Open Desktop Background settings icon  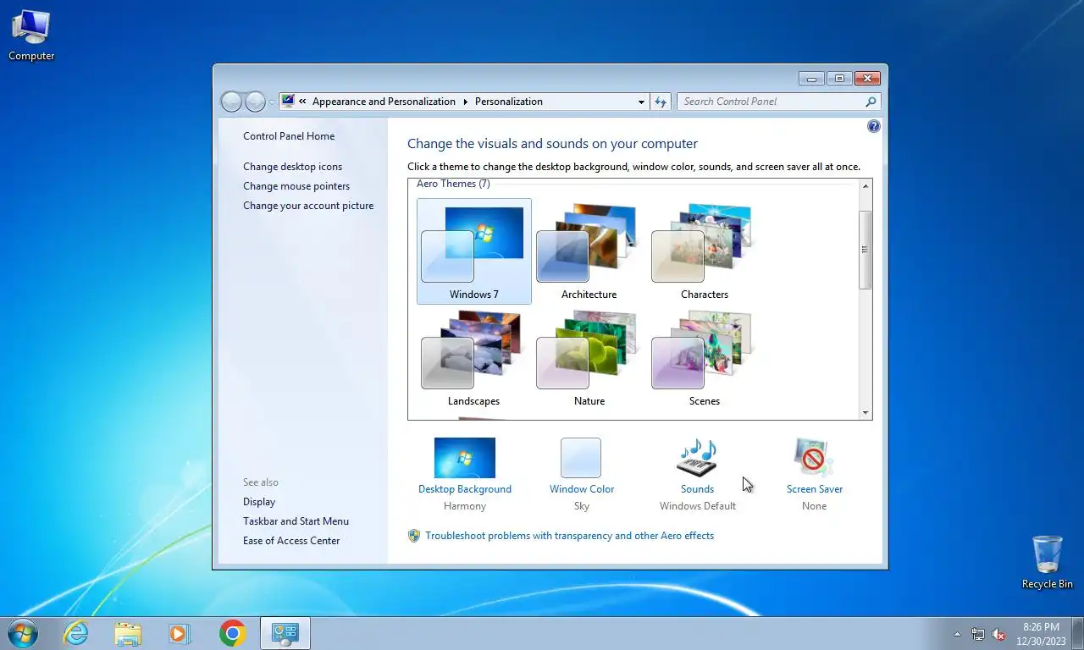tap(465, 458)
